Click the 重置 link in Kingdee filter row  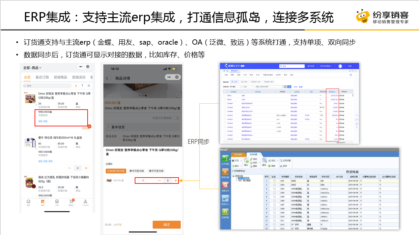pyautogui.click(x=301, y=87)
